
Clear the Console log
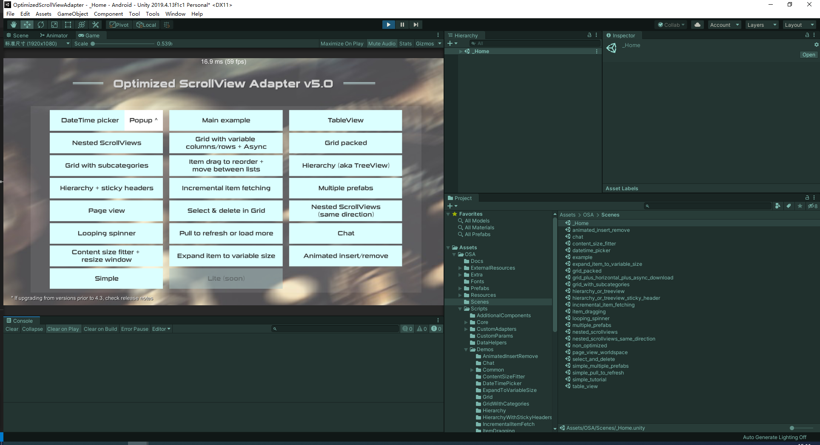(12, 329)
